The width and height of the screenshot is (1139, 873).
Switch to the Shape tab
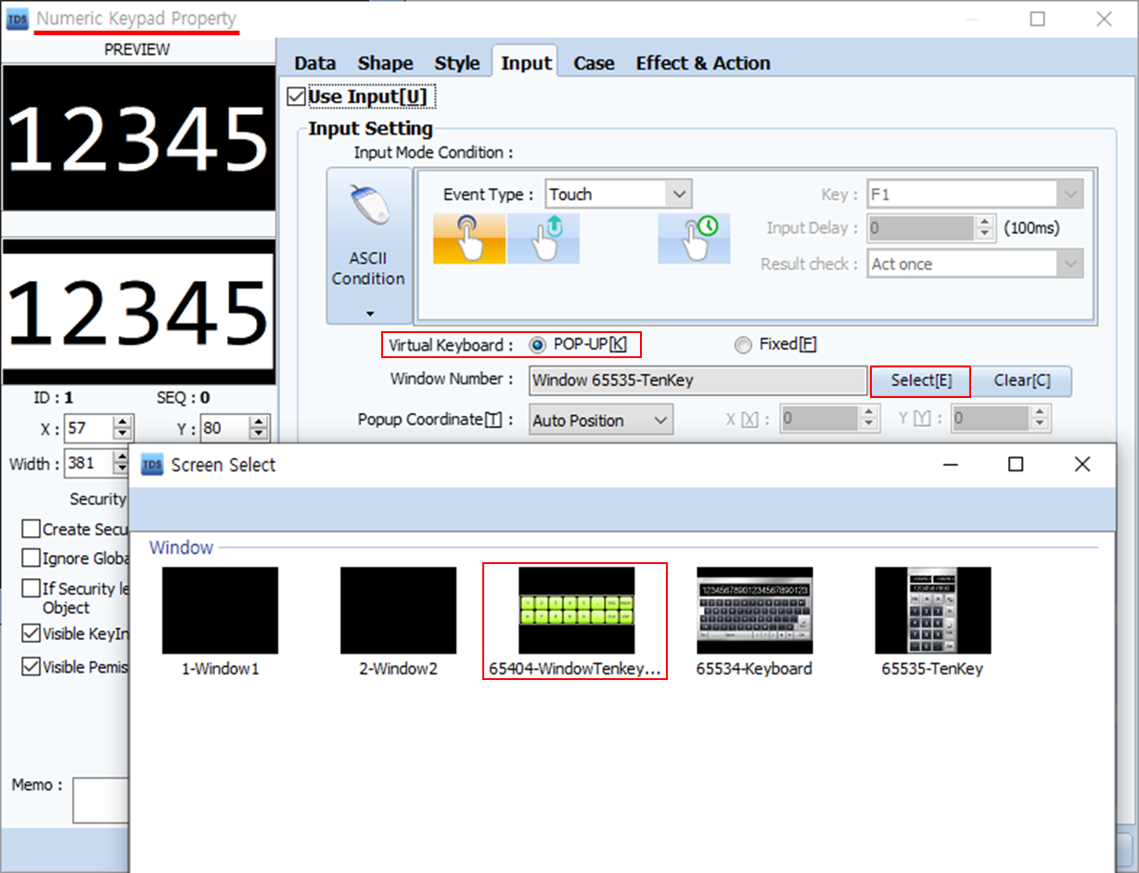pyautogui.click(x=385, y=63)
